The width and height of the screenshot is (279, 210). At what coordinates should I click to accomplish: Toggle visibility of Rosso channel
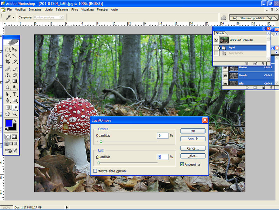[x=225, y=68]
